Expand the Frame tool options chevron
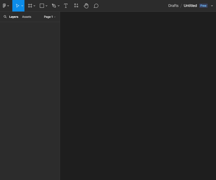The width and height of the screenshot is (216, 180). 34,6
